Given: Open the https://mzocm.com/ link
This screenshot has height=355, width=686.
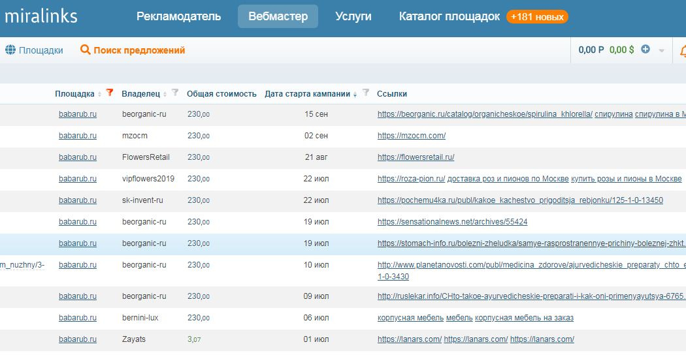Looking at the screenshot, I should click(x=412, y=136).
